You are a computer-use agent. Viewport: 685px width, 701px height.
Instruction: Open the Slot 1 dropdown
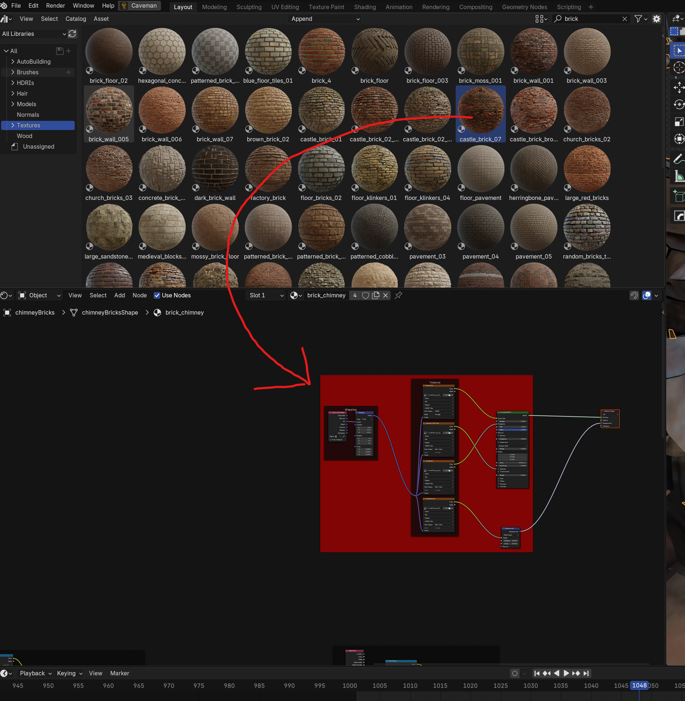click(x=266, y=295)
